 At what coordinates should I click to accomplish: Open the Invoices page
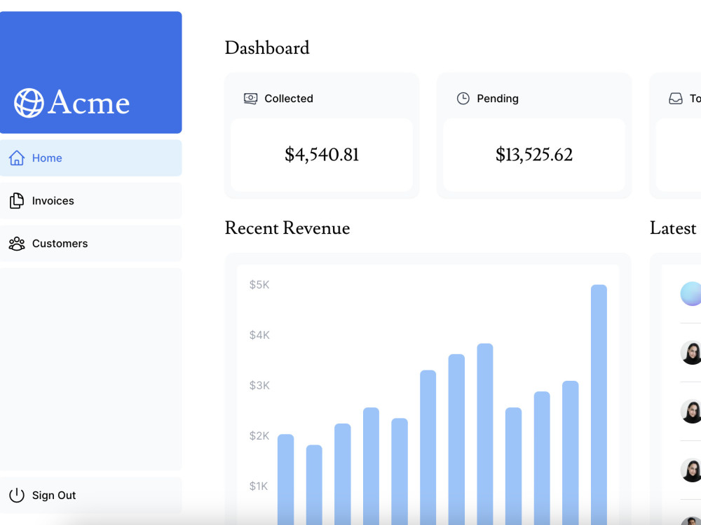coord(90,201)
